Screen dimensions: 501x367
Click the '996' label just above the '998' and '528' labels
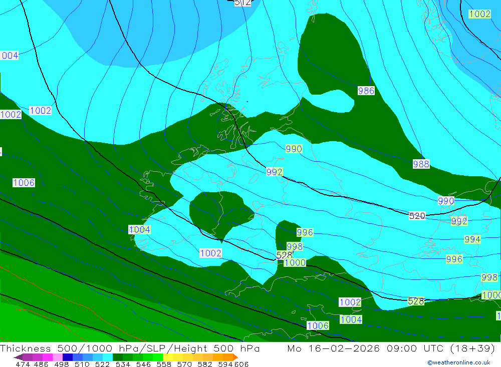[305, 232]
